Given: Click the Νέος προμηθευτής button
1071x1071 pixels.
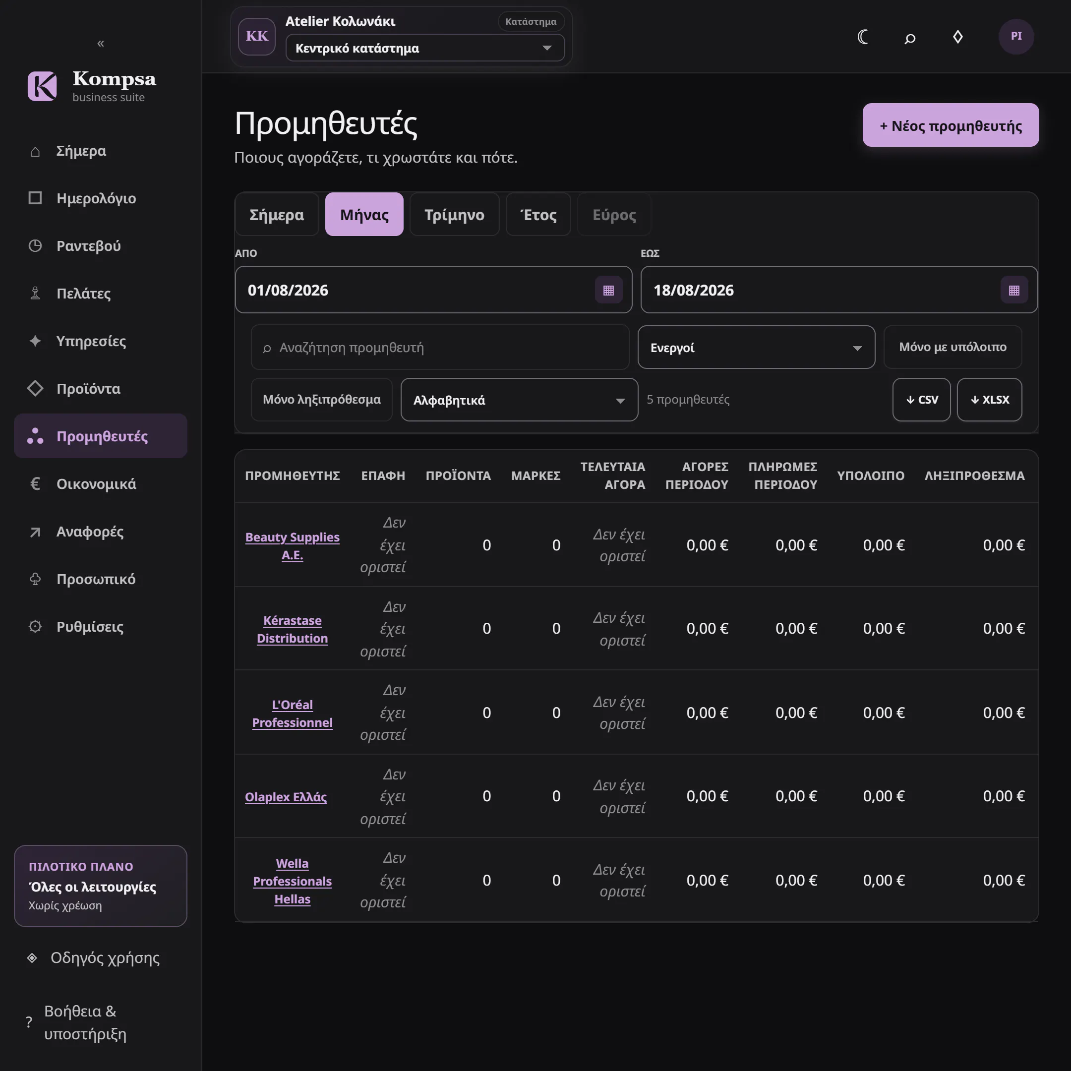Looking at the screenshot, I should pyautogui.click(x=951, y=125).
